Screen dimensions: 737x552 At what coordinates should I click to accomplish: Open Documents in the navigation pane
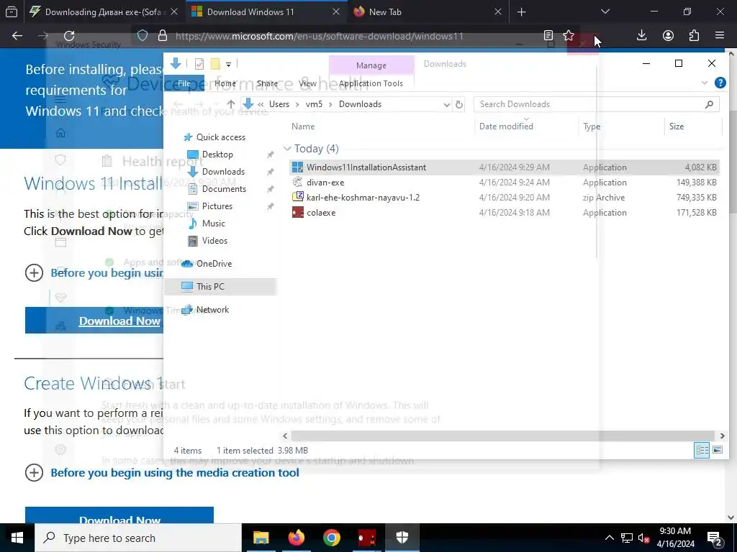224,189
